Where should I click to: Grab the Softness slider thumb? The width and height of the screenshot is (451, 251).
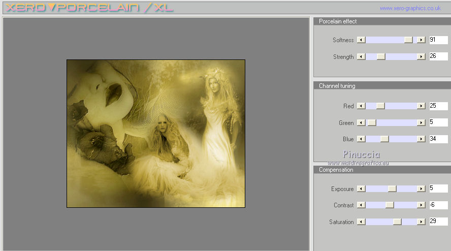408,40
